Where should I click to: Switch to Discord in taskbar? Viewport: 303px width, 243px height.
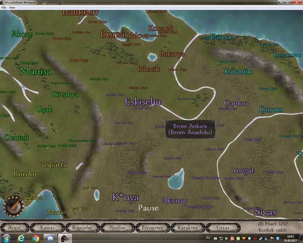50,238
